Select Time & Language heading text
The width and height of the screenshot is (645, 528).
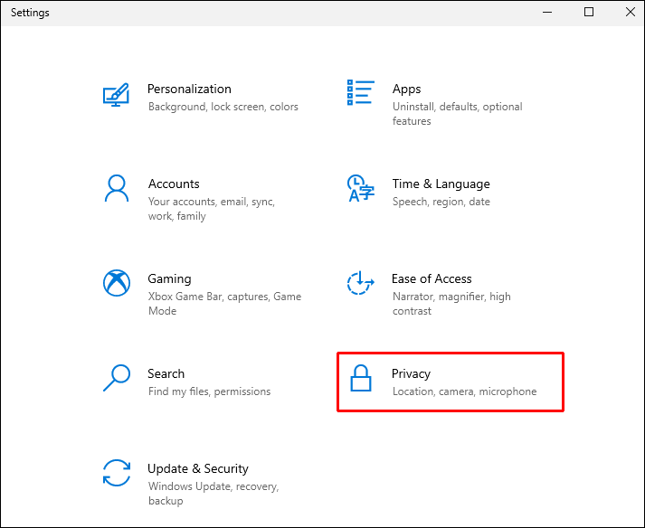click(441, 184)
